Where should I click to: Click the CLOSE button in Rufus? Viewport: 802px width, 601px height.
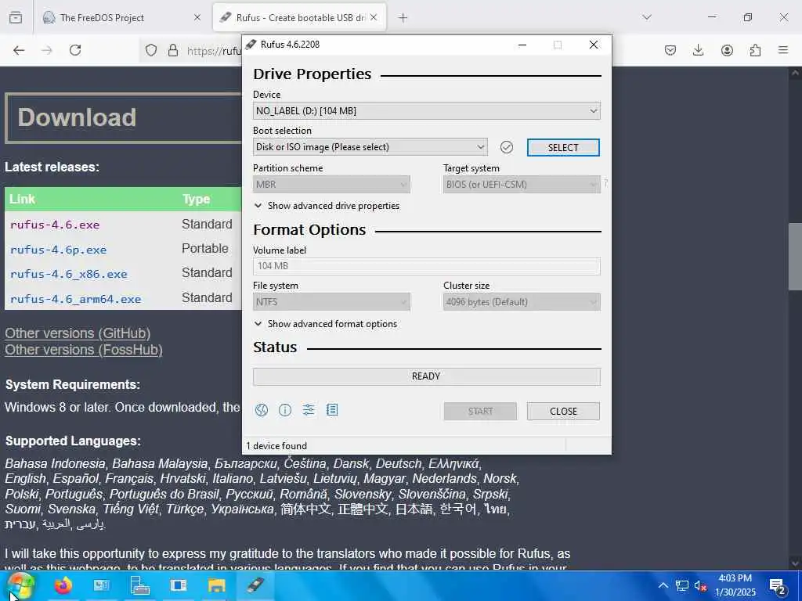563,412
